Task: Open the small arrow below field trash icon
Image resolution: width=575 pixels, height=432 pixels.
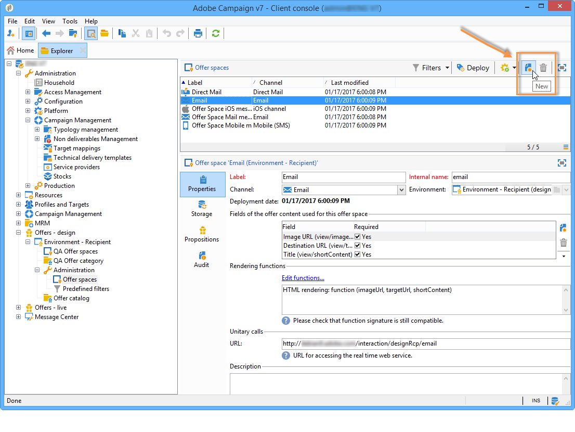Action: 564,256
